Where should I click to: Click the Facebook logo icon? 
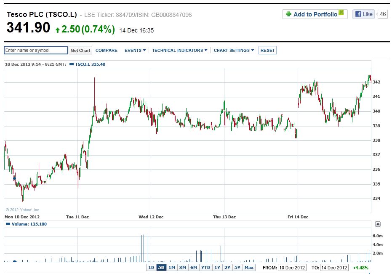[358, 14]
